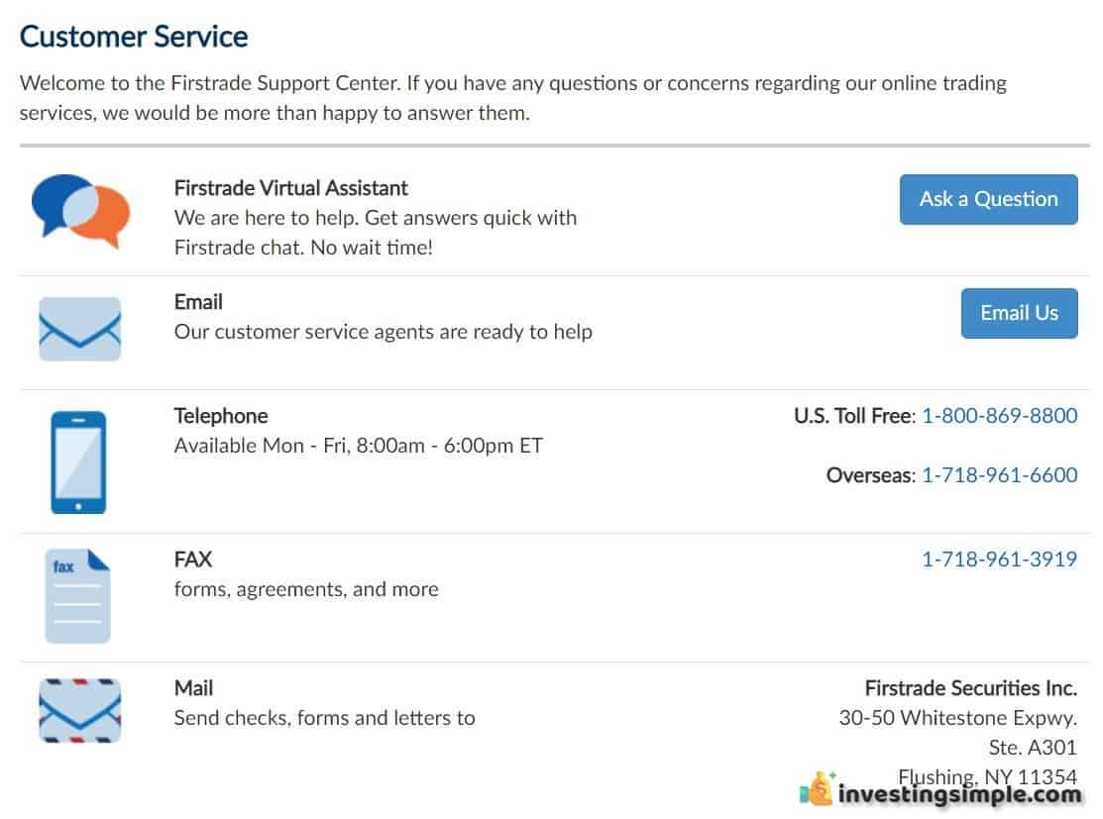Click the fax number 1-718-961-3919
1103x819 pixels.
pyautogui.click(x=1000, y=560)
